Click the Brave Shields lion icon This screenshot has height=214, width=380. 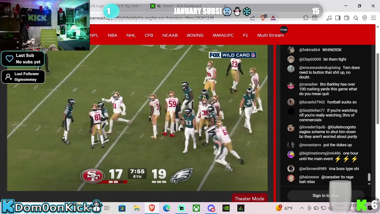pyautogui.click(x=263, y=18)
